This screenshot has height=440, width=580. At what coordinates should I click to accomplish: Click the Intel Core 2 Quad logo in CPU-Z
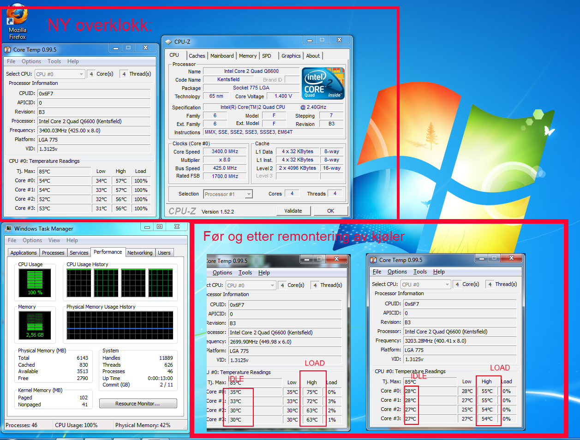tap(323, 83)
